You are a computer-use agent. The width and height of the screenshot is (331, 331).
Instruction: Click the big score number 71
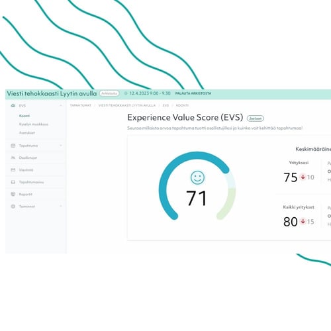[197, 198]
